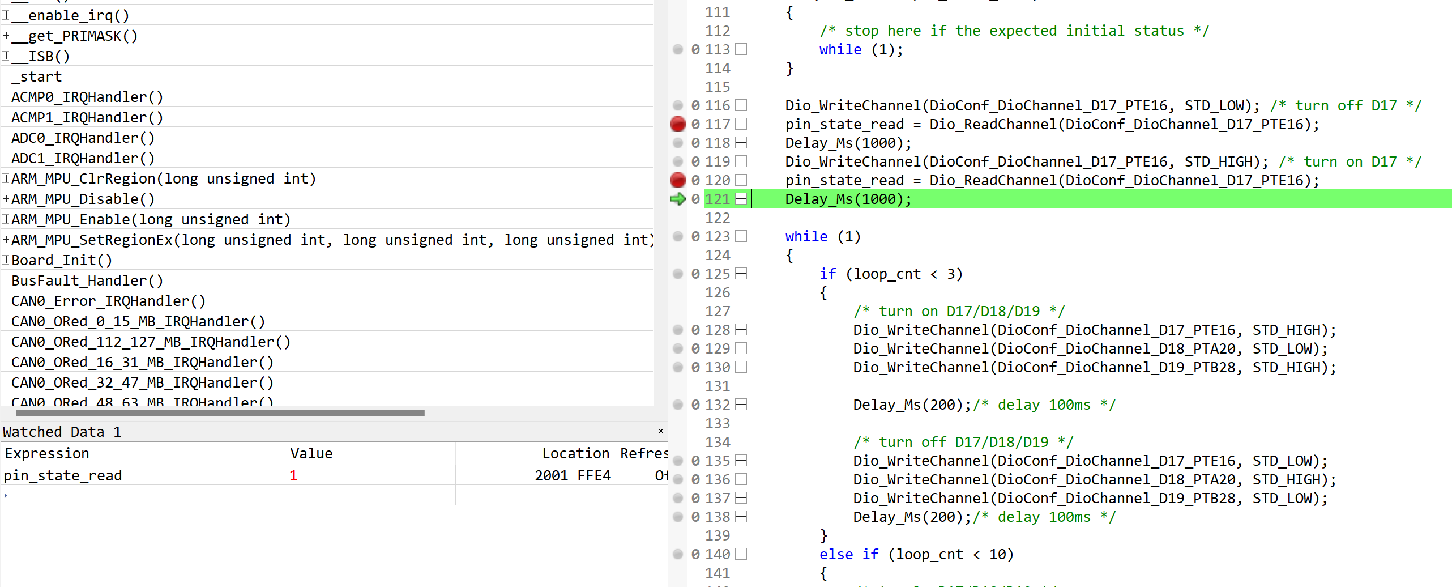The image size is (1452, 587).
Task: Expand disassembly for line 120
Action: point(741,180)
